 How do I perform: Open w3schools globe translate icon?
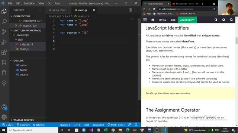[223, 20]
